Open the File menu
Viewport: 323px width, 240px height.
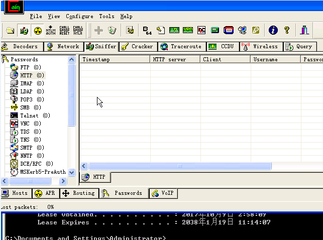click(x=36, y=16)
